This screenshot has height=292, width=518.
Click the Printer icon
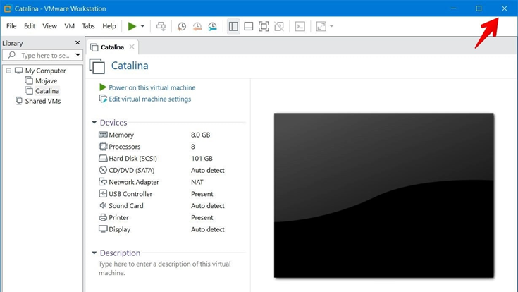[103, 217]
